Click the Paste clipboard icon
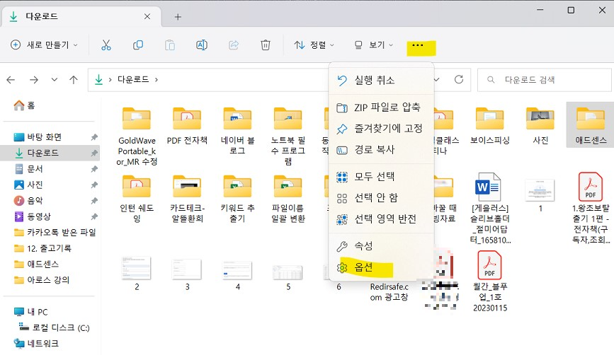Image resolution: width=614 pixels, height=355 pixels. 170,45
